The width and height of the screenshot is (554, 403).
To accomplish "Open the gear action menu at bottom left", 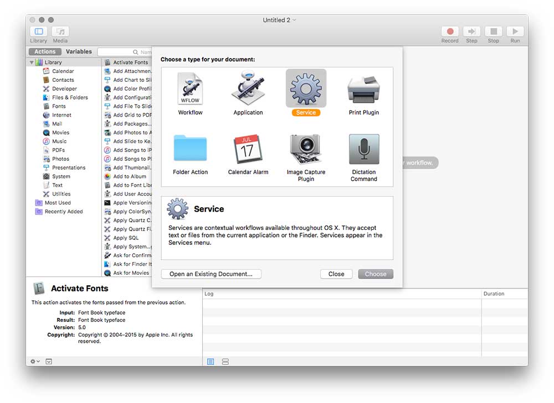I will (35, 362).
